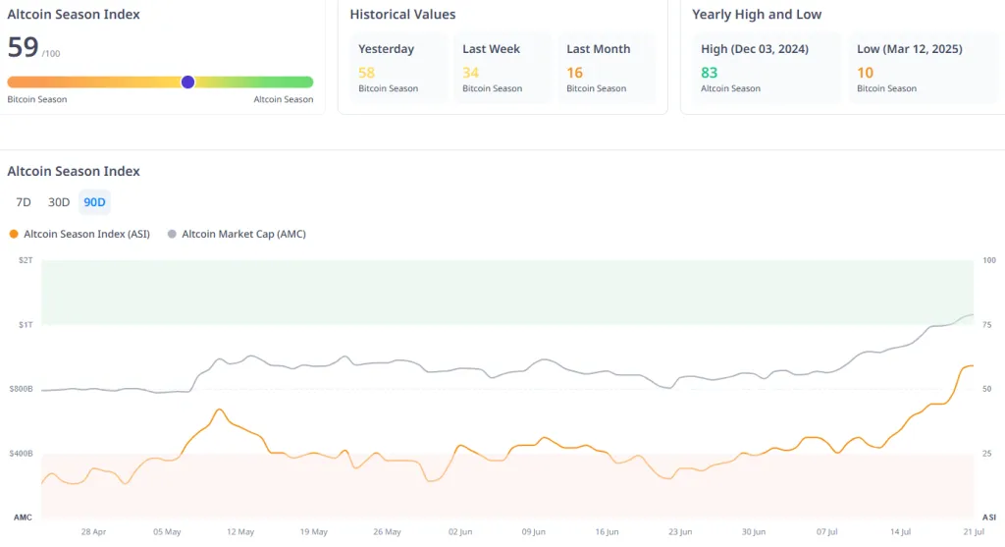The height and width of the screenshot is (547, 1005).
Task: Click the 23 Jun date axis label
Action: coord(680,531)
